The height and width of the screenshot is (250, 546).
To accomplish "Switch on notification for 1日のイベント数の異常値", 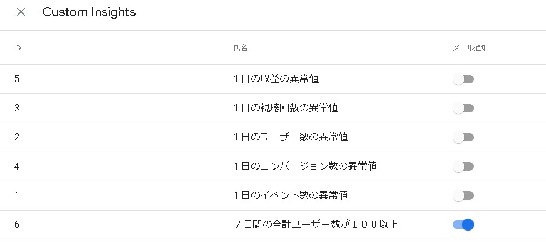I will pos(463,195).
